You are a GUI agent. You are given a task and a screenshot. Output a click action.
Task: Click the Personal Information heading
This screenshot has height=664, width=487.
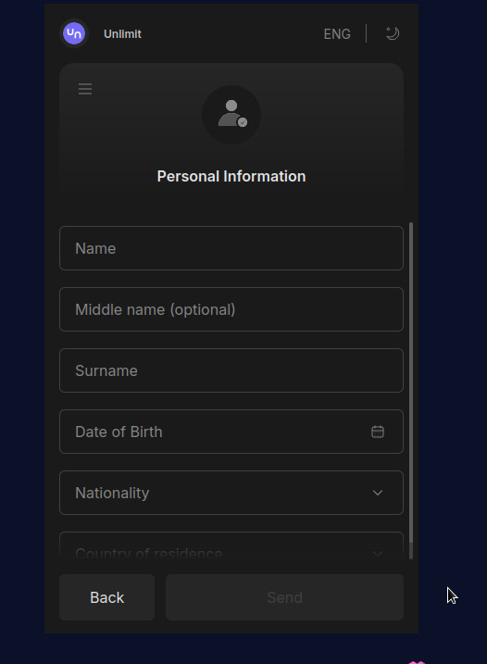pyautogui.click(x=231, y=176)
